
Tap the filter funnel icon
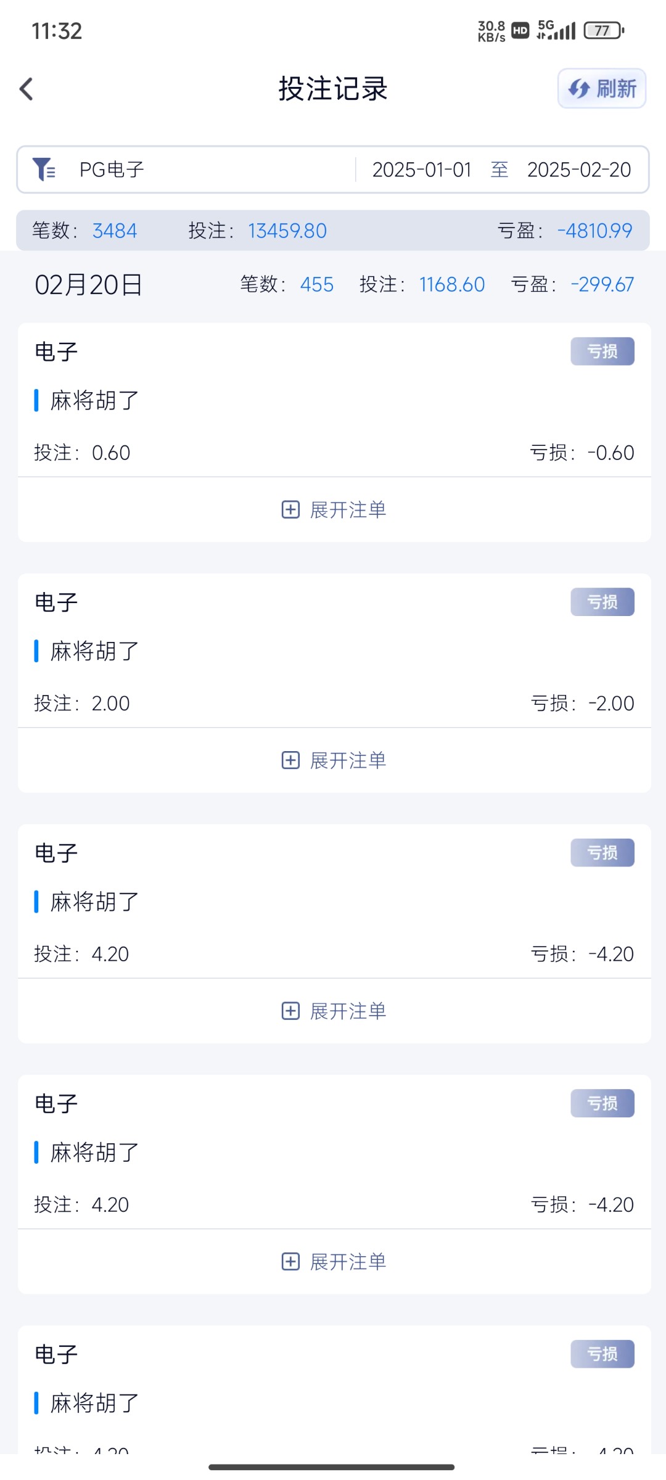click(x=44, y=169)
